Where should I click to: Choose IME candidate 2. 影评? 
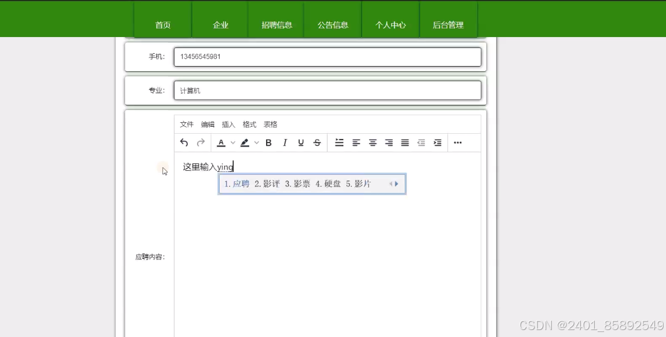[x=267, y=184]
